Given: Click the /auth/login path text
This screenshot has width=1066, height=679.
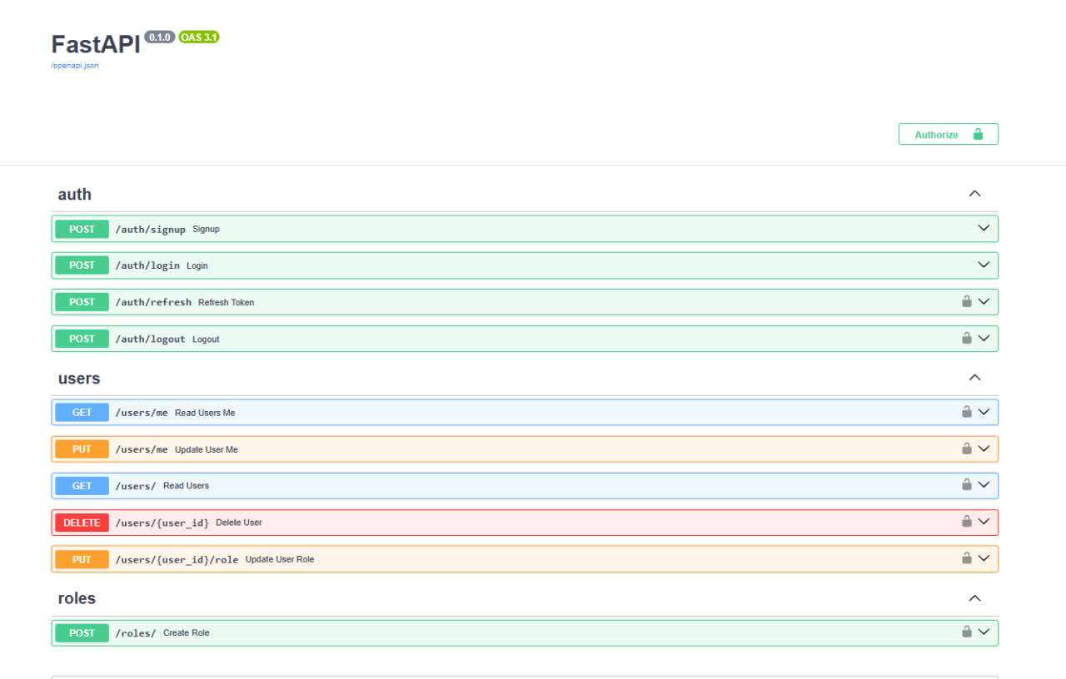Looking at the screenshot, I should click(147, 265).
